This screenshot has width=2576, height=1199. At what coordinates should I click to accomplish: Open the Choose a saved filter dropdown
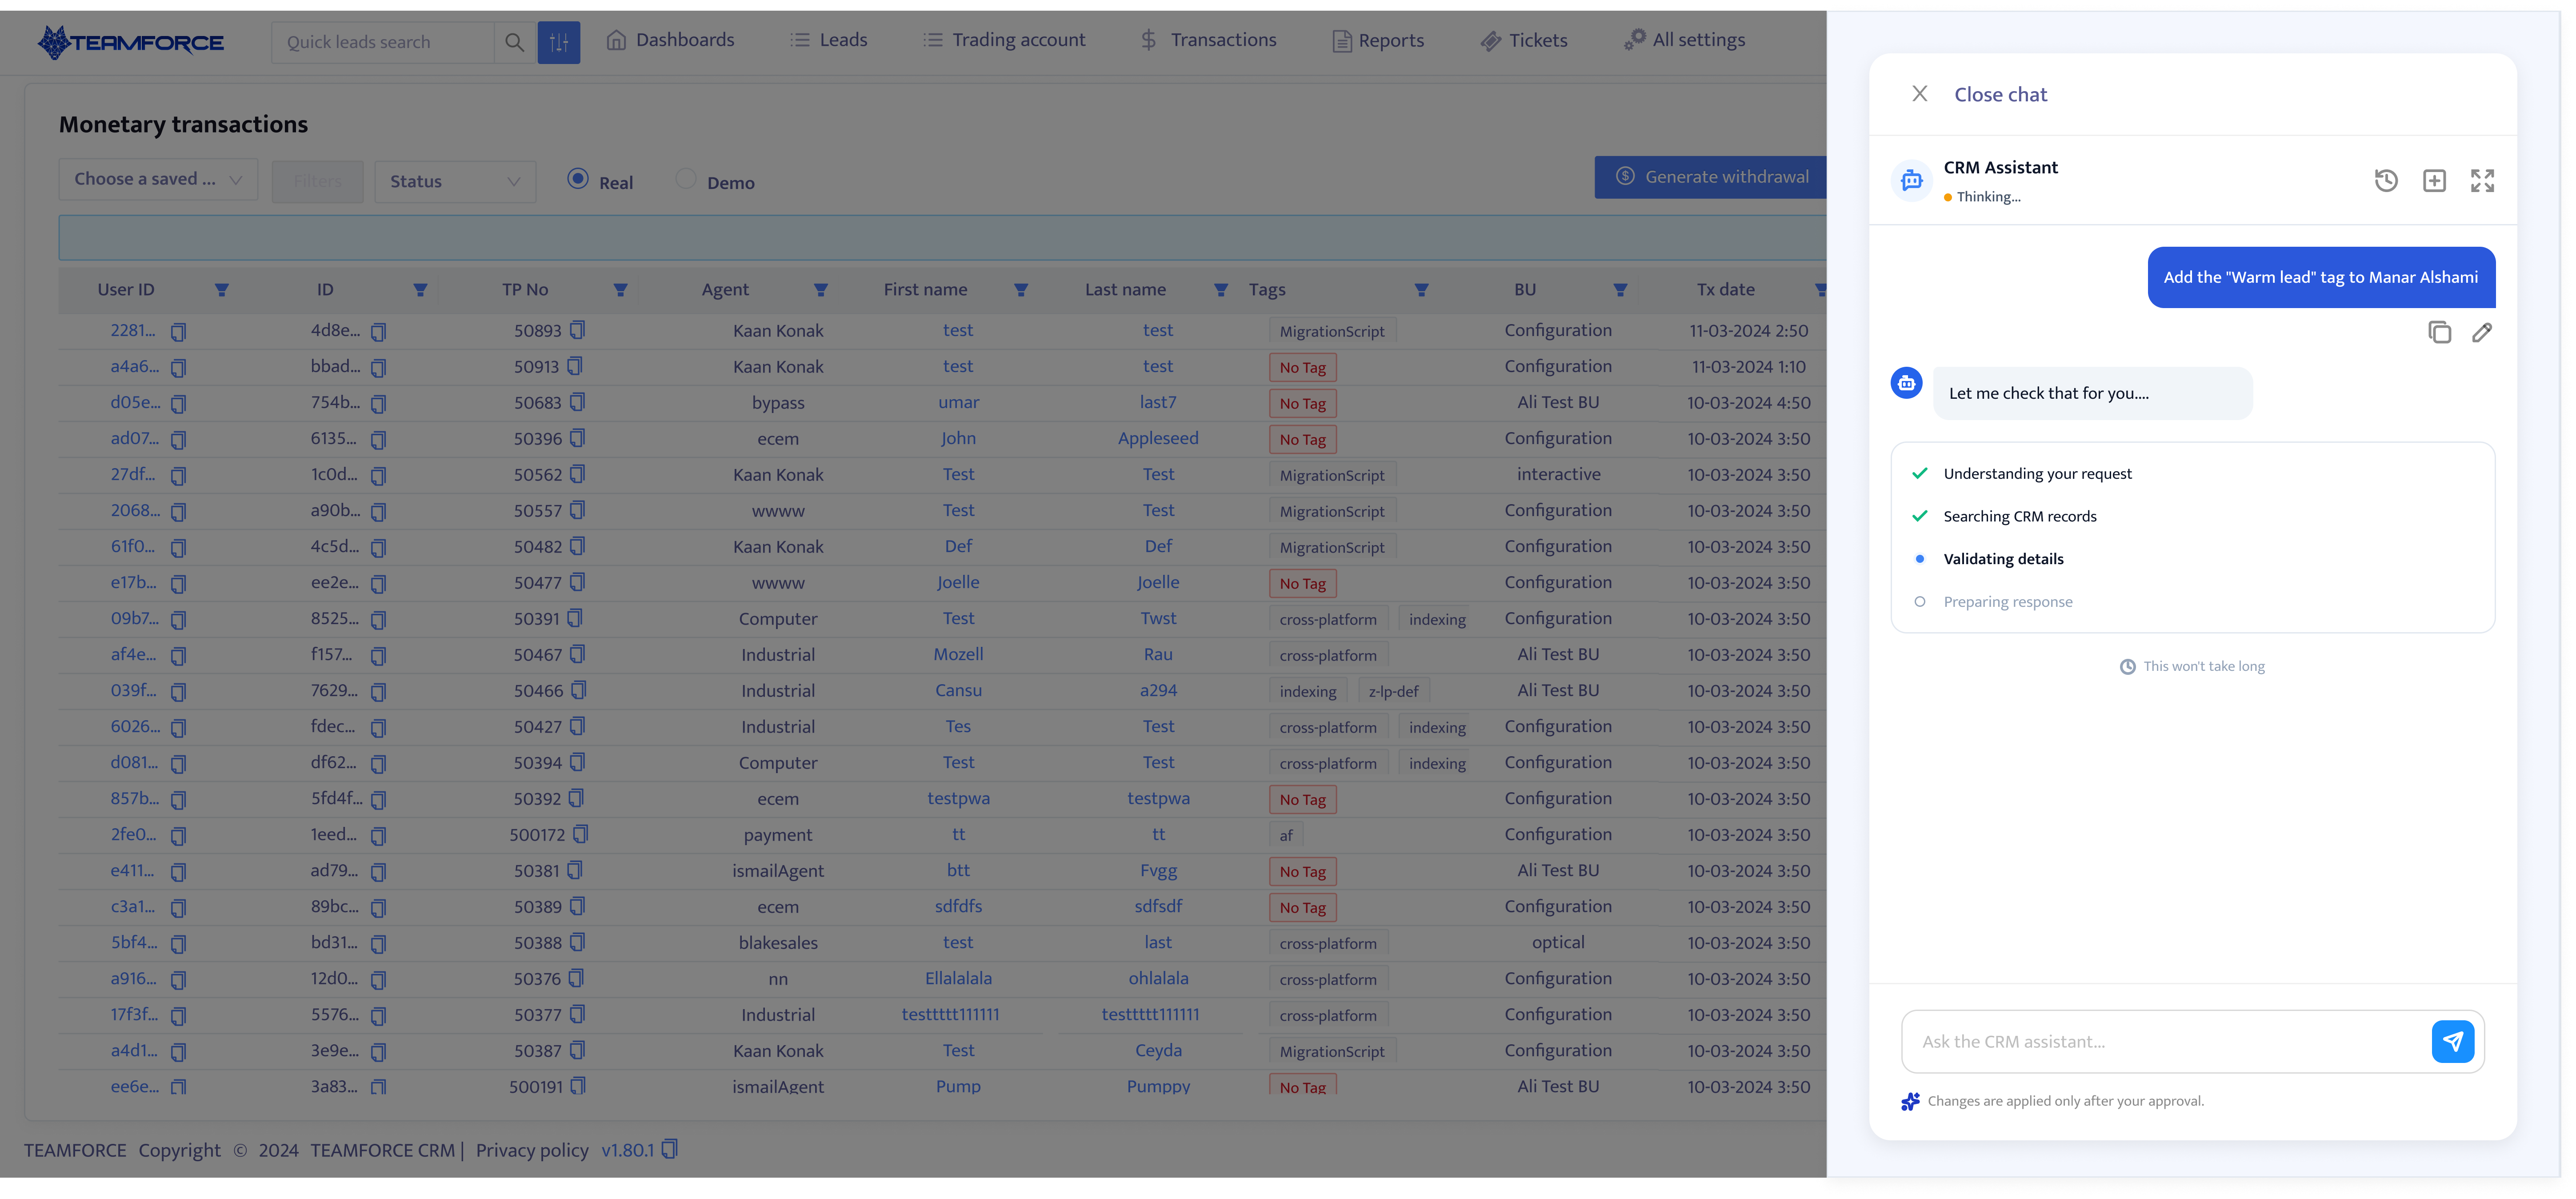158,179
